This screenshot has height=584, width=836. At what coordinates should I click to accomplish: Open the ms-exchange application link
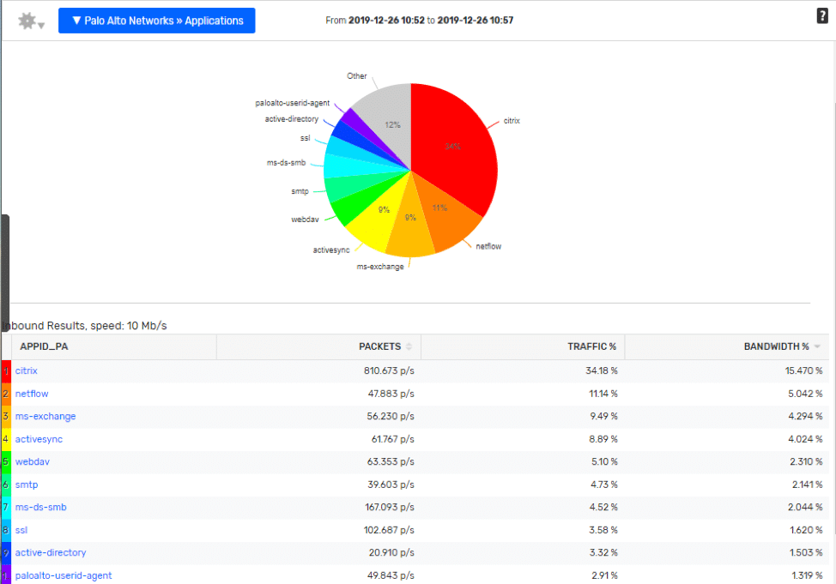(x=45, y=416)
